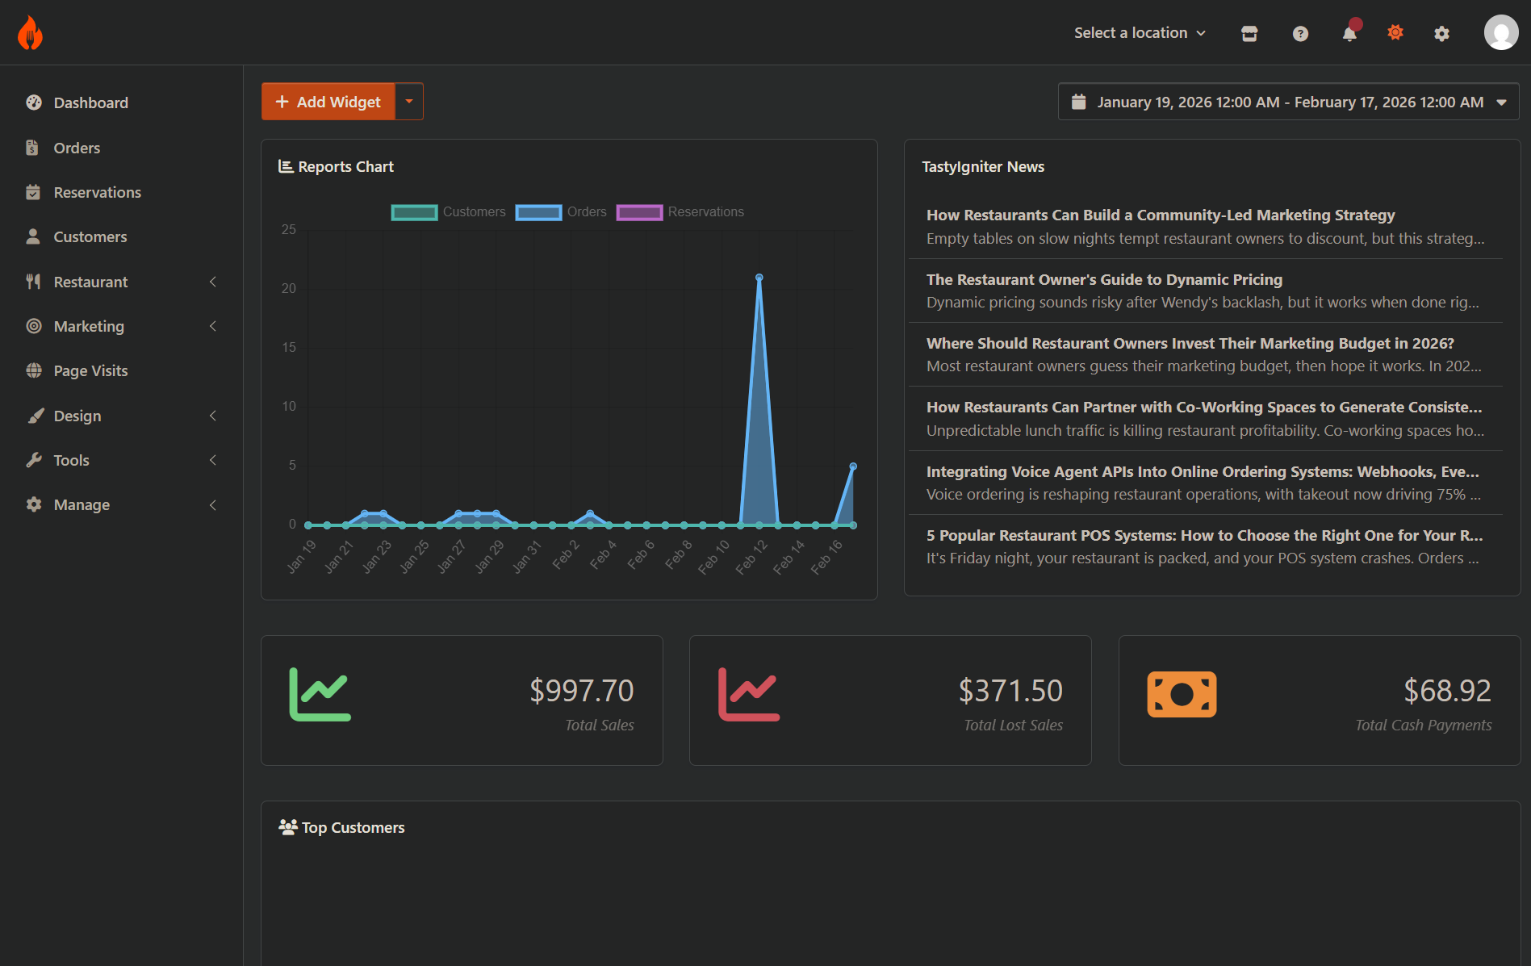Expand the Restaurant sidebar menu
Image resolution: width=1531 pixels, height=966 pixels.
(121, 282)
